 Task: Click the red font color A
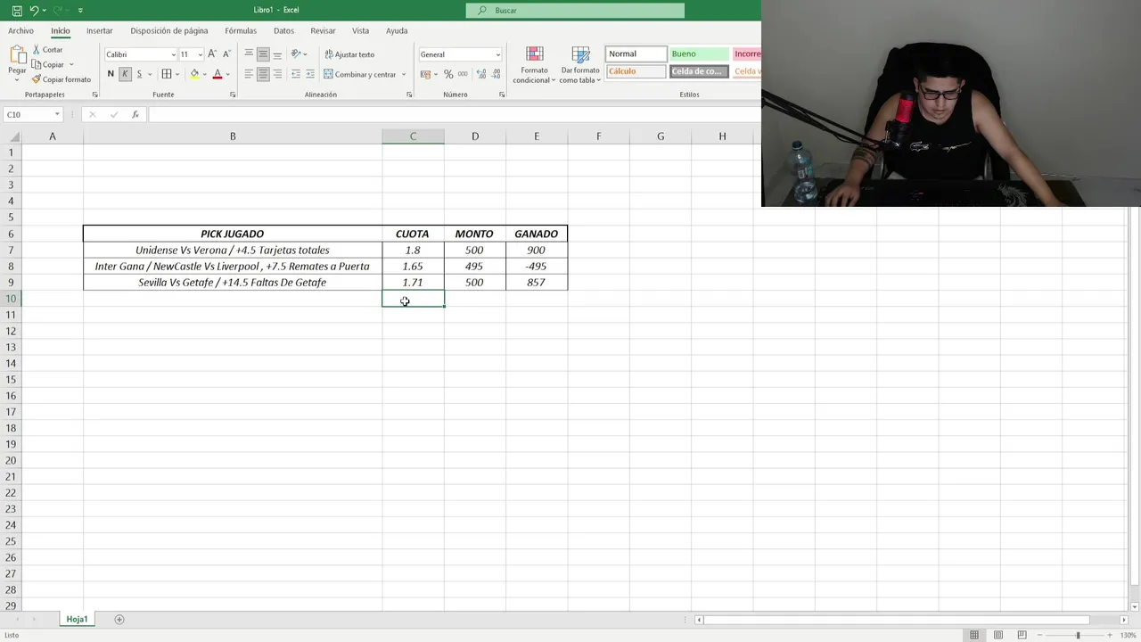(x=218, y=74)
